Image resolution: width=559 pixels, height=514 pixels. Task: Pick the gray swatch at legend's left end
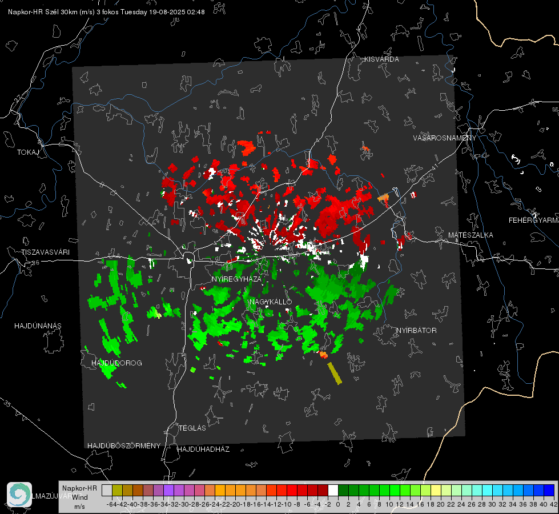coord(107,490)
